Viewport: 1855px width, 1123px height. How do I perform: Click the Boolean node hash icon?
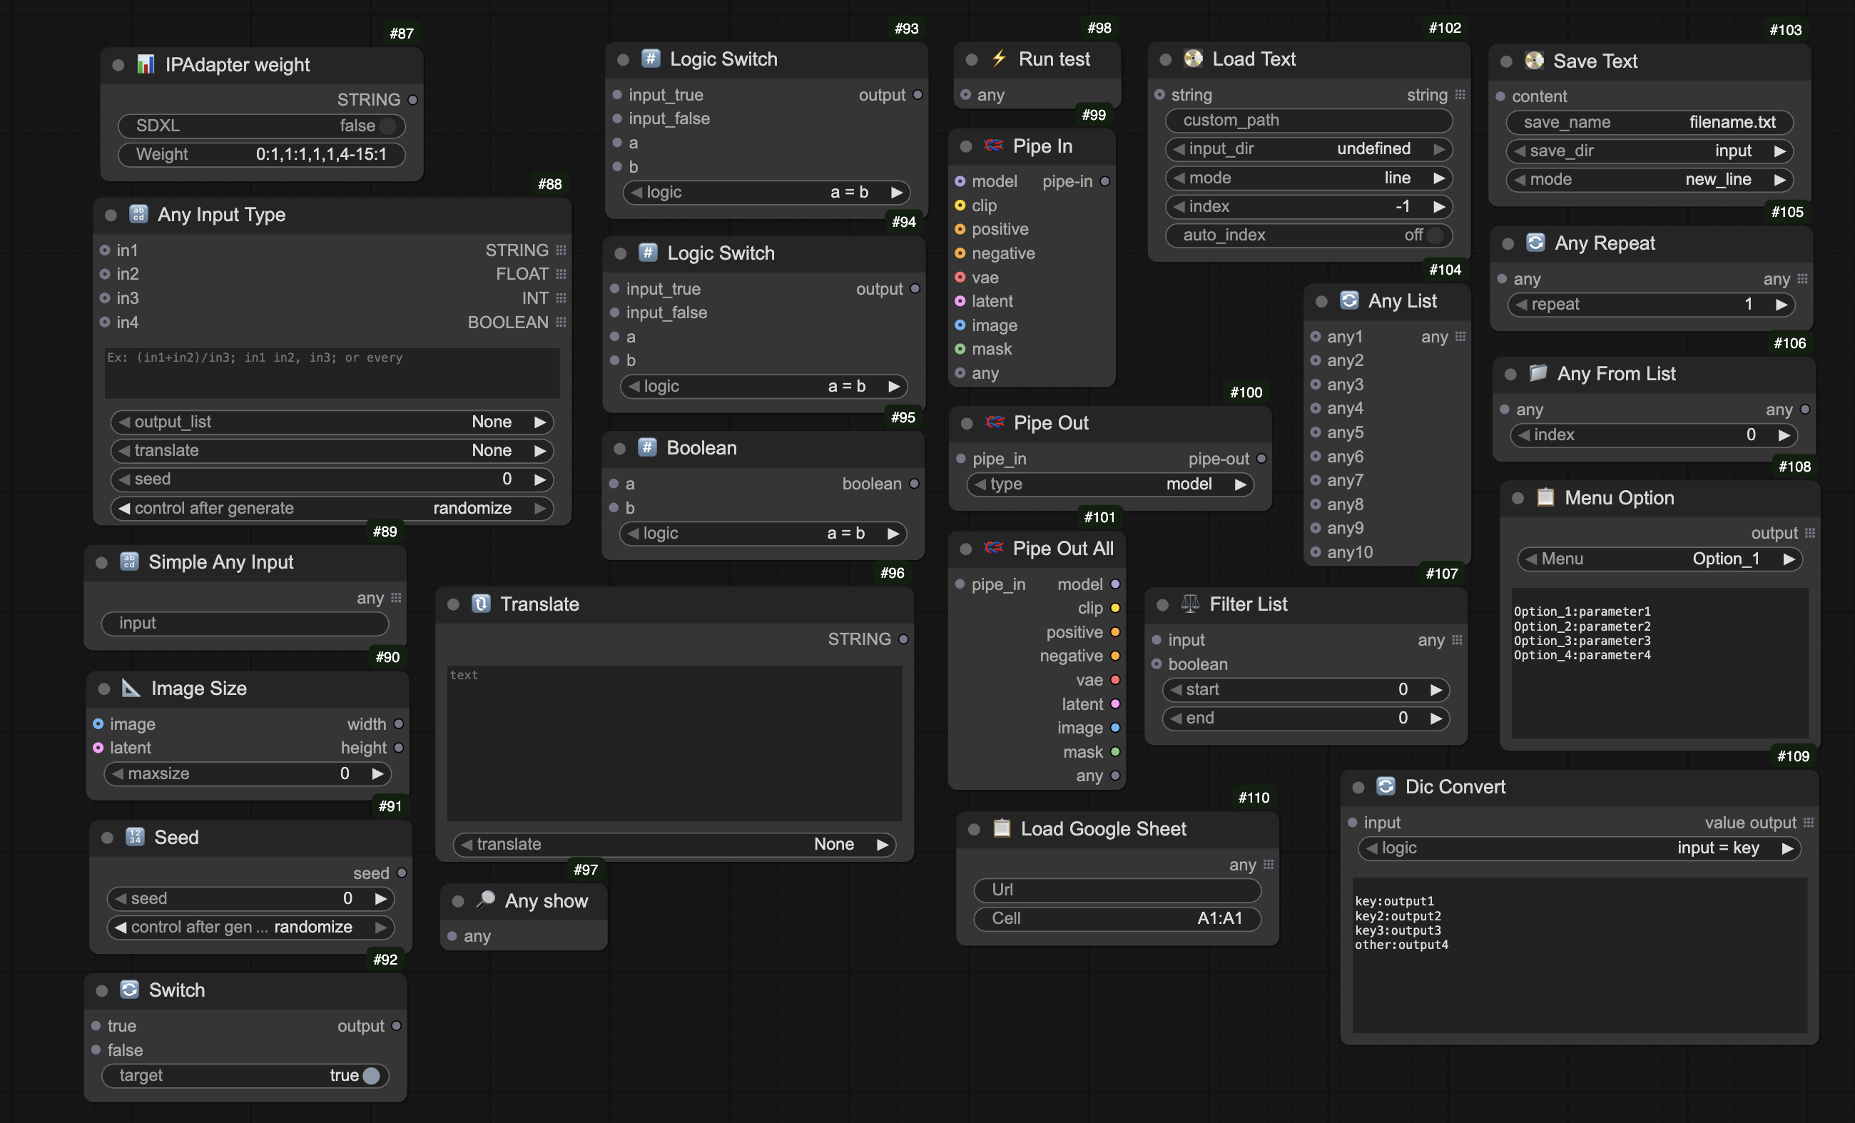tap(647, 447)
